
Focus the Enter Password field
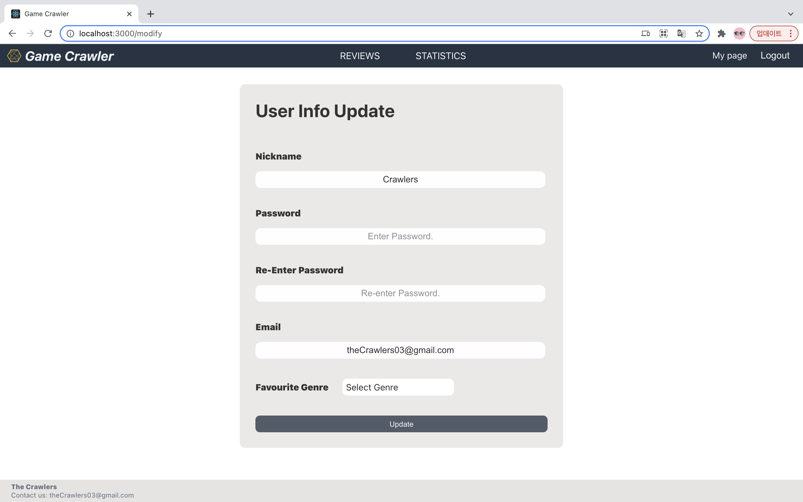[400, 236]
